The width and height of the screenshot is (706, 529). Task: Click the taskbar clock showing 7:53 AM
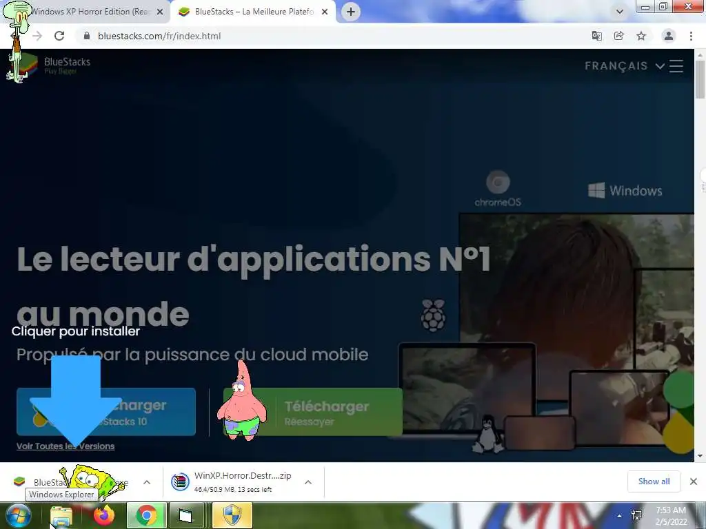(x=672, y=516)
